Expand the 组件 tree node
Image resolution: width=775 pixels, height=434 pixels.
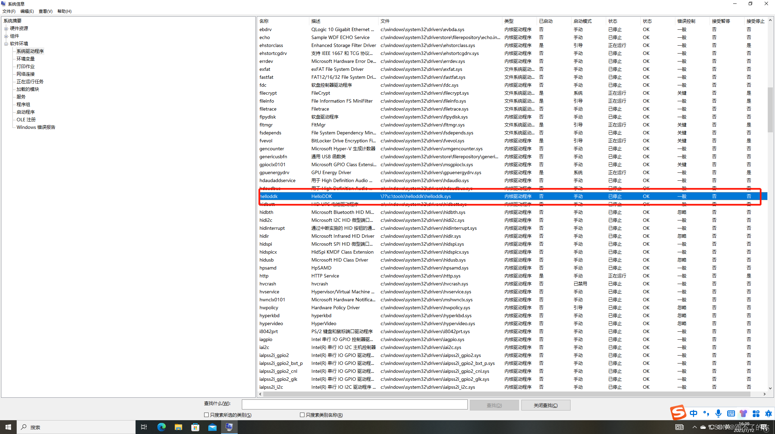[6, 36]
